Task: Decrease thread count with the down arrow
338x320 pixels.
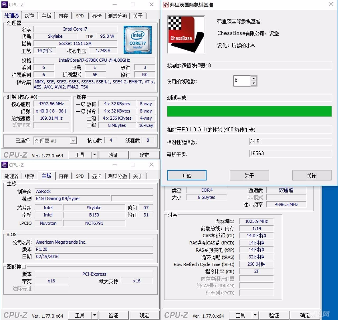Action: click(253, 83)
